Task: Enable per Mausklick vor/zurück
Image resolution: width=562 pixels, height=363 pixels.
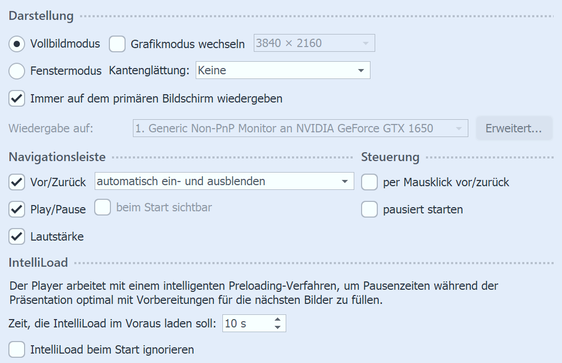Action: tap(369, 182)
